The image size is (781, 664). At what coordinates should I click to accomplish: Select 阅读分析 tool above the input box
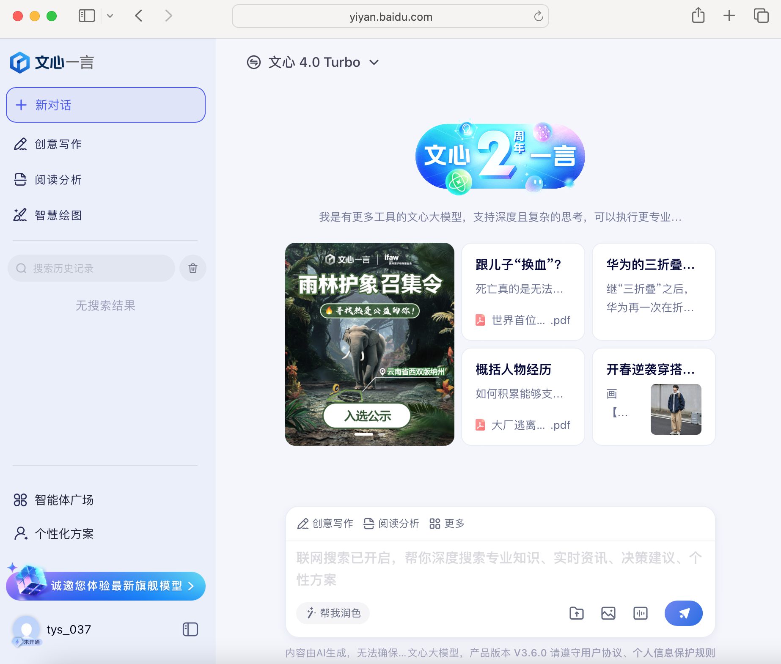[x=391, y=524]
